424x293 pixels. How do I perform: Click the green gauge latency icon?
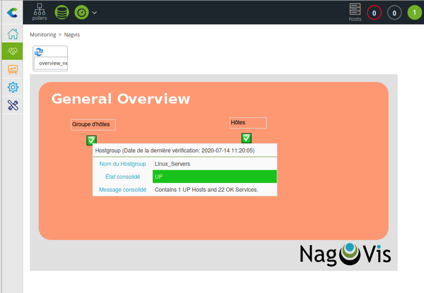[81, 12]
